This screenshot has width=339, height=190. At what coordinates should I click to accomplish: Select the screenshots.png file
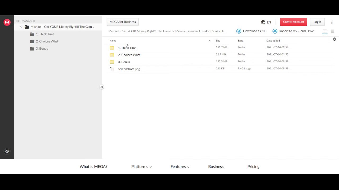(x=220, y=69)
